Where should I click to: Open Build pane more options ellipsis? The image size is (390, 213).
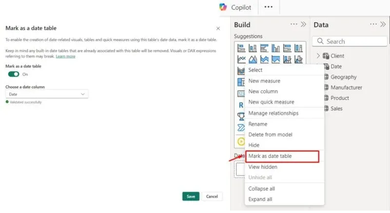click(294, 24)
